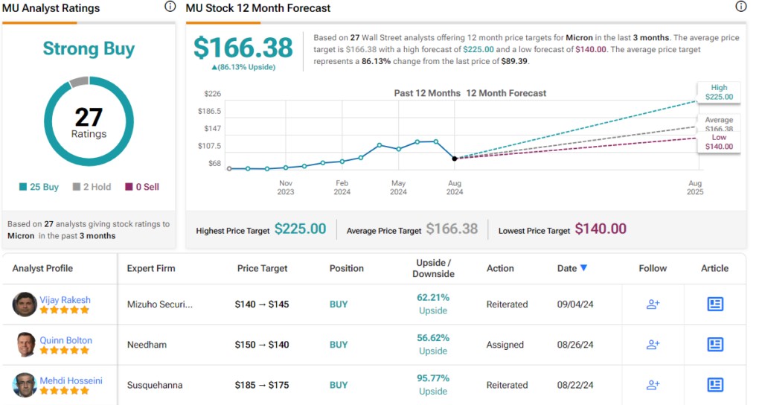Click the gray 2 Hold legend swatch
Viewport: 762px width, 405px height.
click(77, 187)
